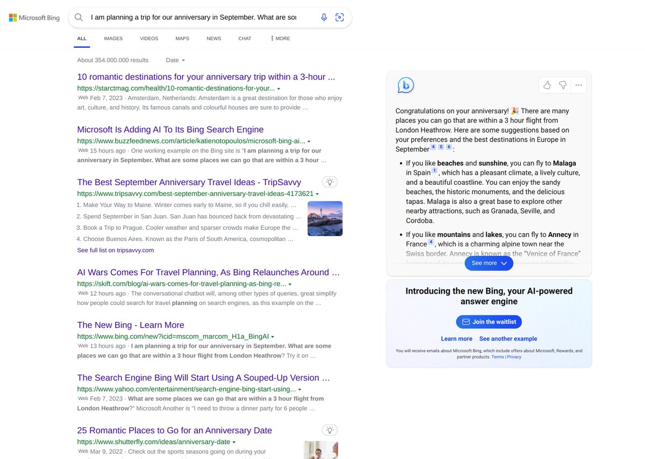
Task: Switch to the IMAGES tab
Action: click(113, 39)
